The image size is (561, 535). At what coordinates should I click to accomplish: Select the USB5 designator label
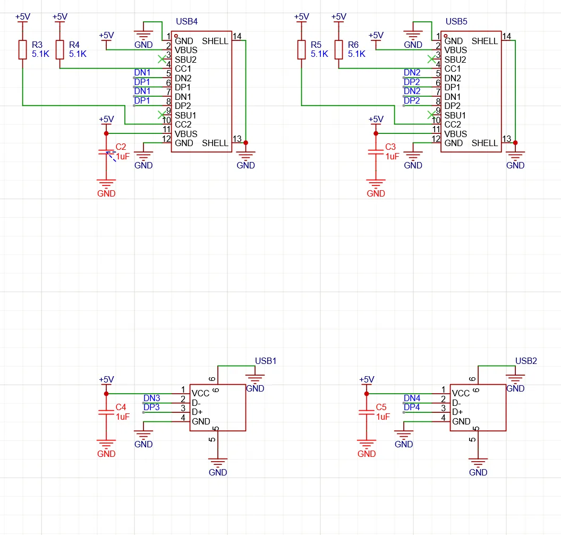click(x=456, y=21)
